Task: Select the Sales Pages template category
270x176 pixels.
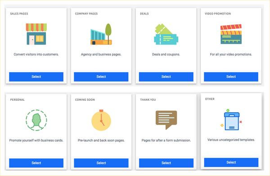Action: 36,77
